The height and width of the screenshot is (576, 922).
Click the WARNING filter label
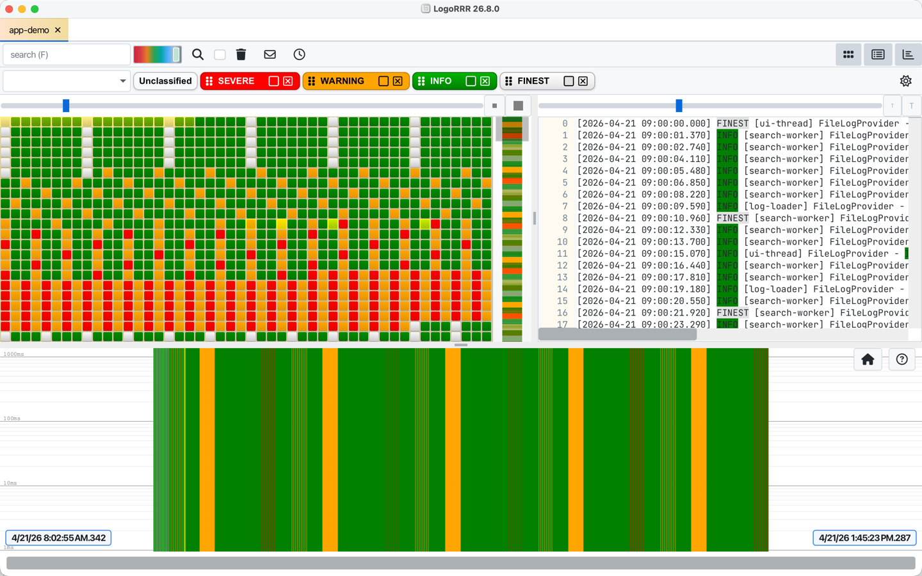tap(342, 81)
